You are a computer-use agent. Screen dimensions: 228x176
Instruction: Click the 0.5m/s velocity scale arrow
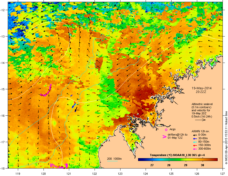[200, 120]
